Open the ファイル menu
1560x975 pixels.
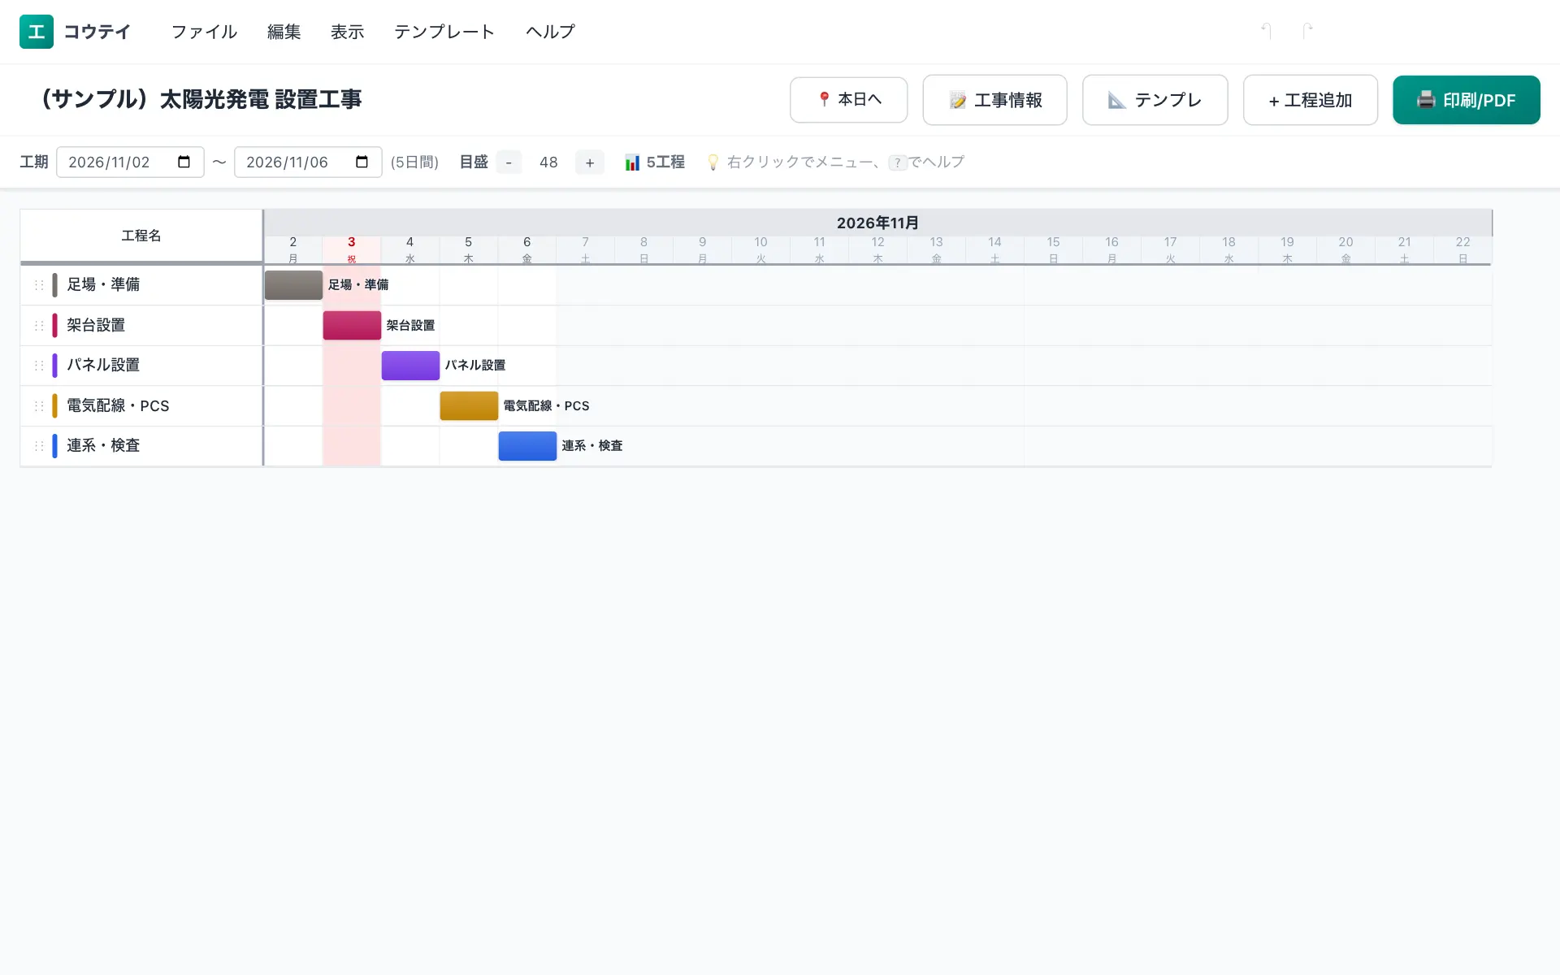click(204, 32)
